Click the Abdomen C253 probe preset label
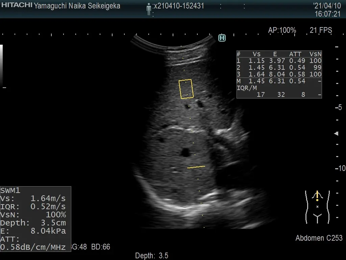 (319, 238)
